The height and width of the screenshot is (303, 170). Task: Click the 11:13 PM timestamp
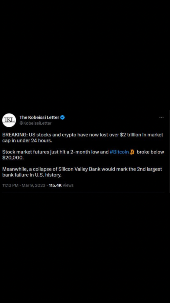coord(10,185)
